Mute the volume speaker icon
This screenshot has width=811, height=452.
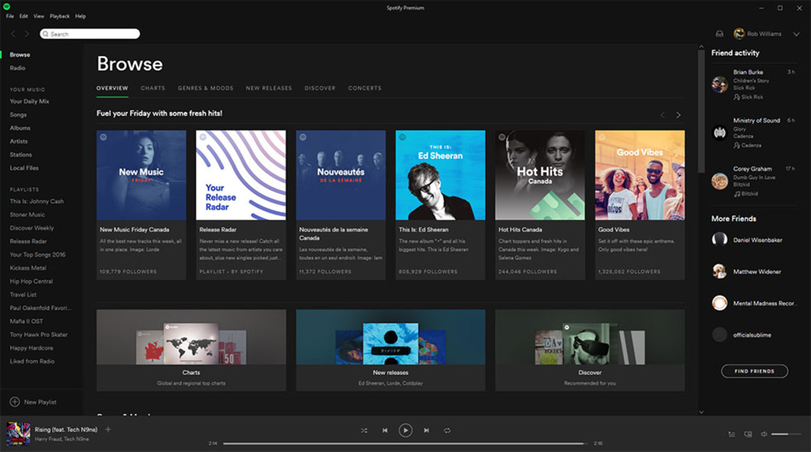[x=764, y=435]
